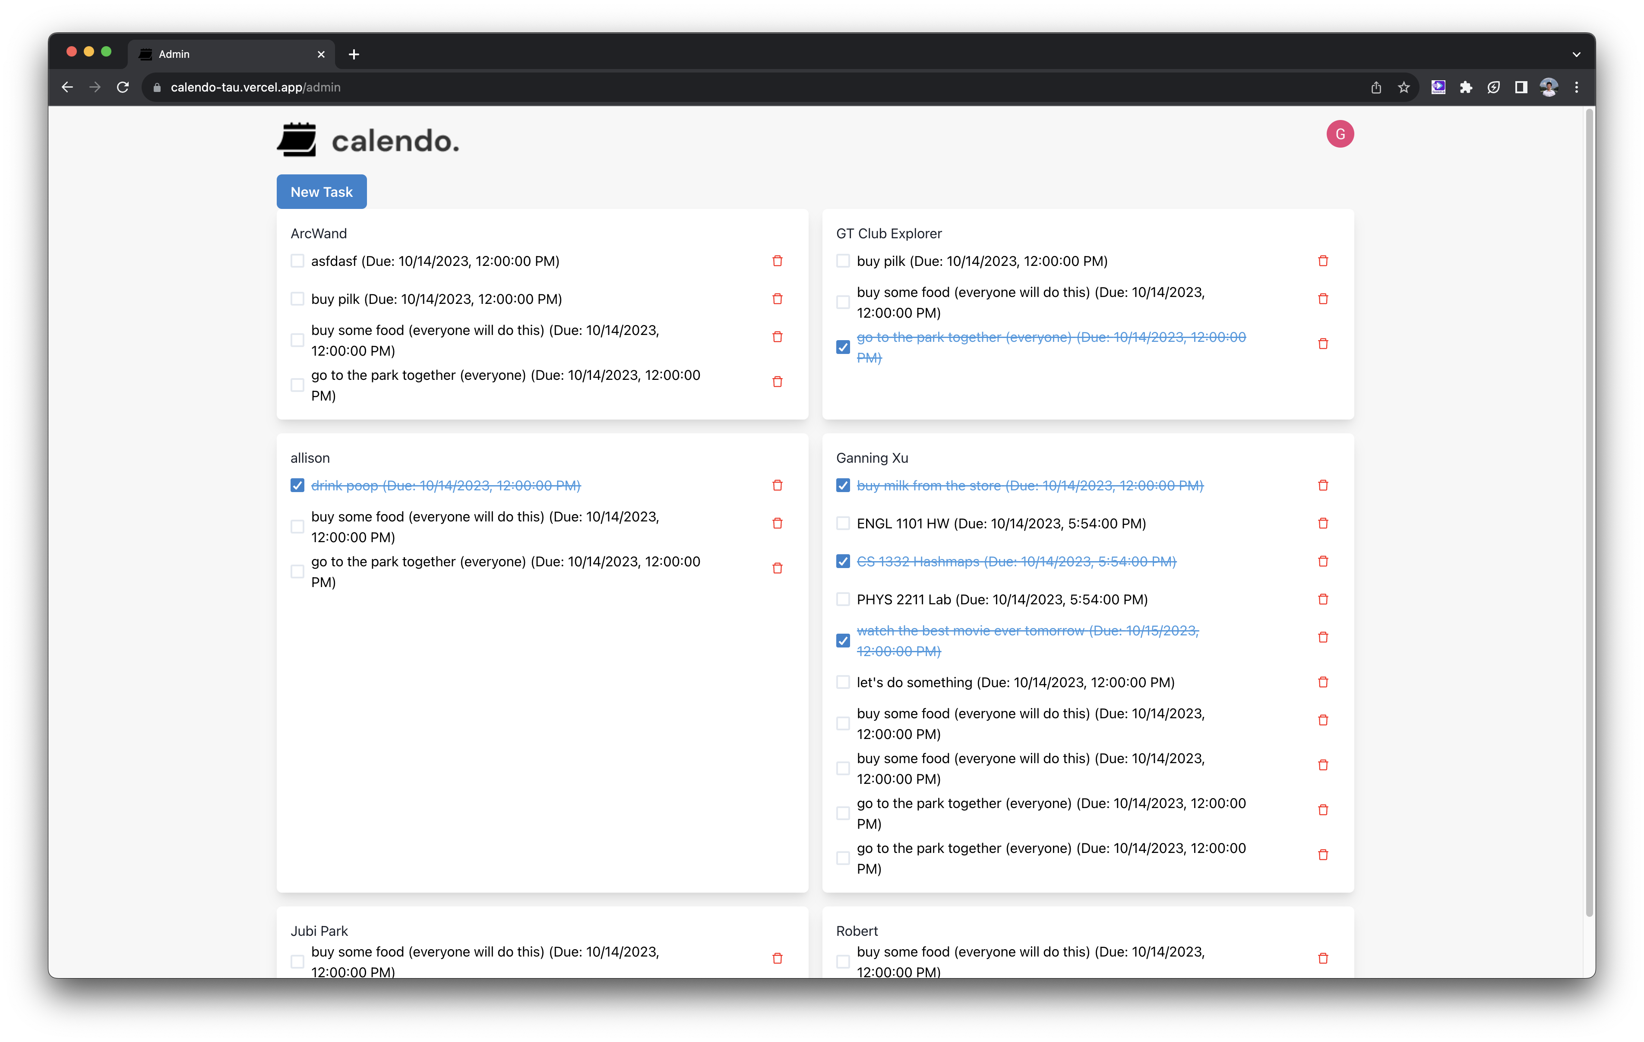Open the Chrome three-dot menu

tap(1576, 87)
